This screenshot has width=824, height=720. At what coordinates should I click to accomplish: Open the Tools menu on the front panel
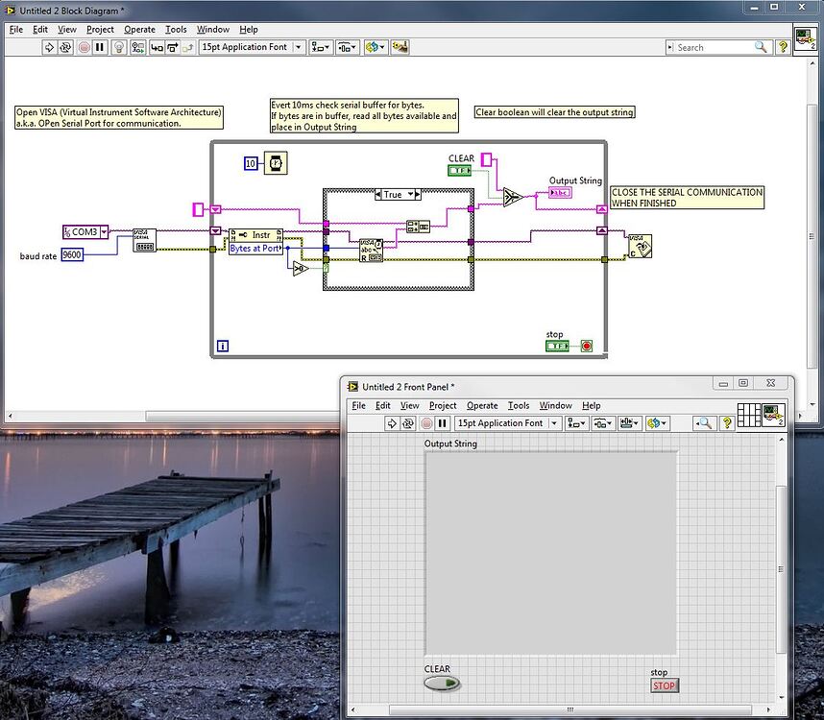(x=519, y=405)
